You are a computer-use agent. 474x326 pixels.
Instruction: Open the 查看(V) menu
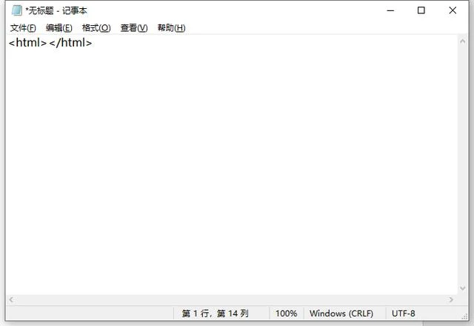[134, 28]
